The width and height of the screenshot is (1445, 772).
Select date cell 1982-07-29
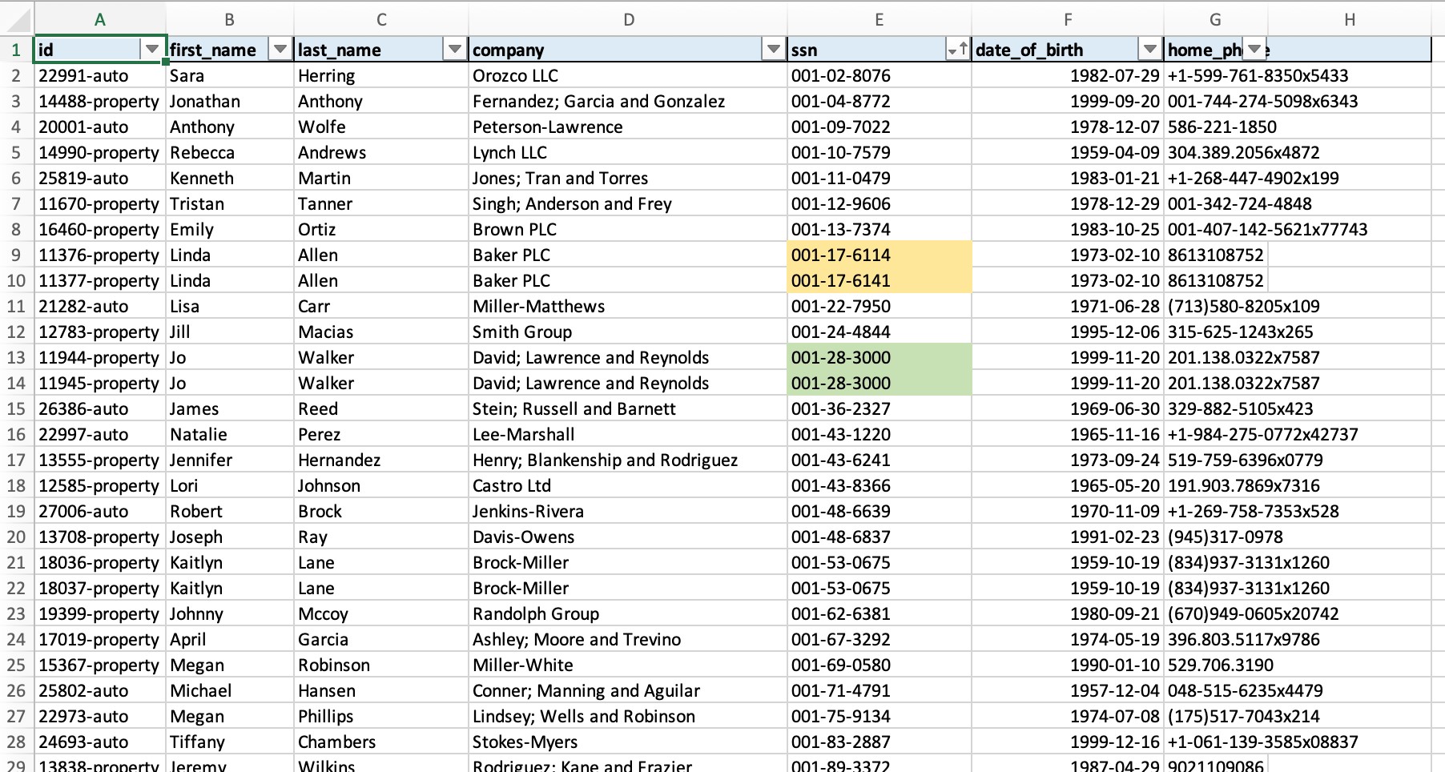pyautogui.click(x=1067, y=75)
